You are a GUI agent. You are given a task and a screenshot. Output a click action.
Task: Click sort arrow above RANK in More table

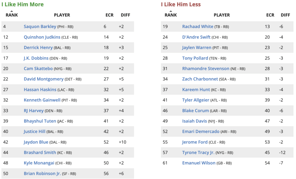tap(12, 11)
